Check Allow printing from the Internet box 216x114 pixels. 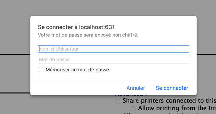[133, 109]
